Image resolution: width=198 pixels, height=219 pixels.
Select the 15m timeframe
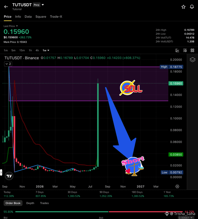22,50
